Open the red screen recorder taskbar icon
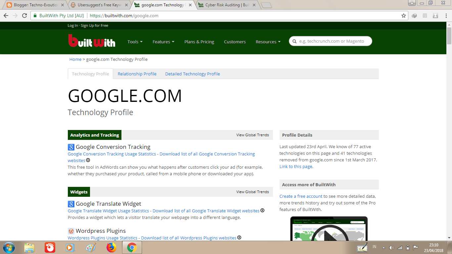 (x=50, y=247)
